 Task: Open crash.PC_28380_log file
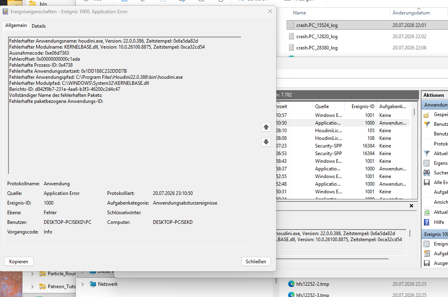pyautogui.click(x=317, y=47)
